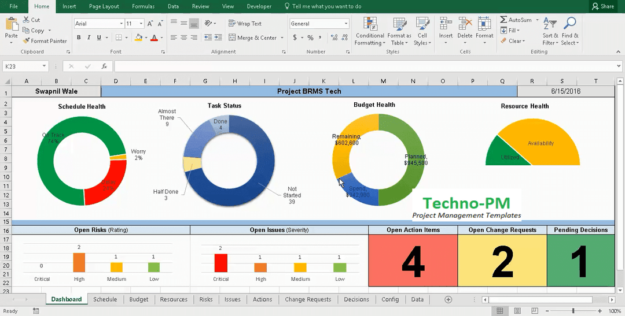The image size is (625, 316).
Task: Add a new sheet with plus button
Action: (448, 299)
